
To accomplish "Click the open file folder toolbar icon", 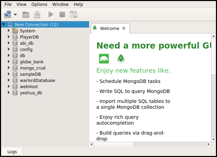I will pos(26,14).
